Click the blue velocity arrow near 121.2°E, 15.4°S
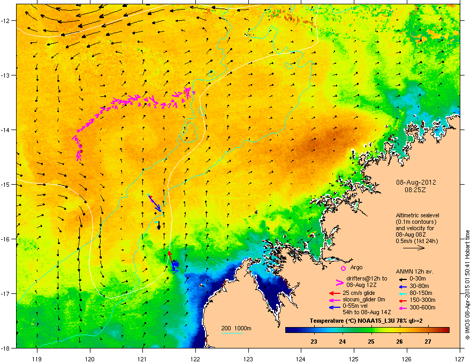 pos(155,203)
